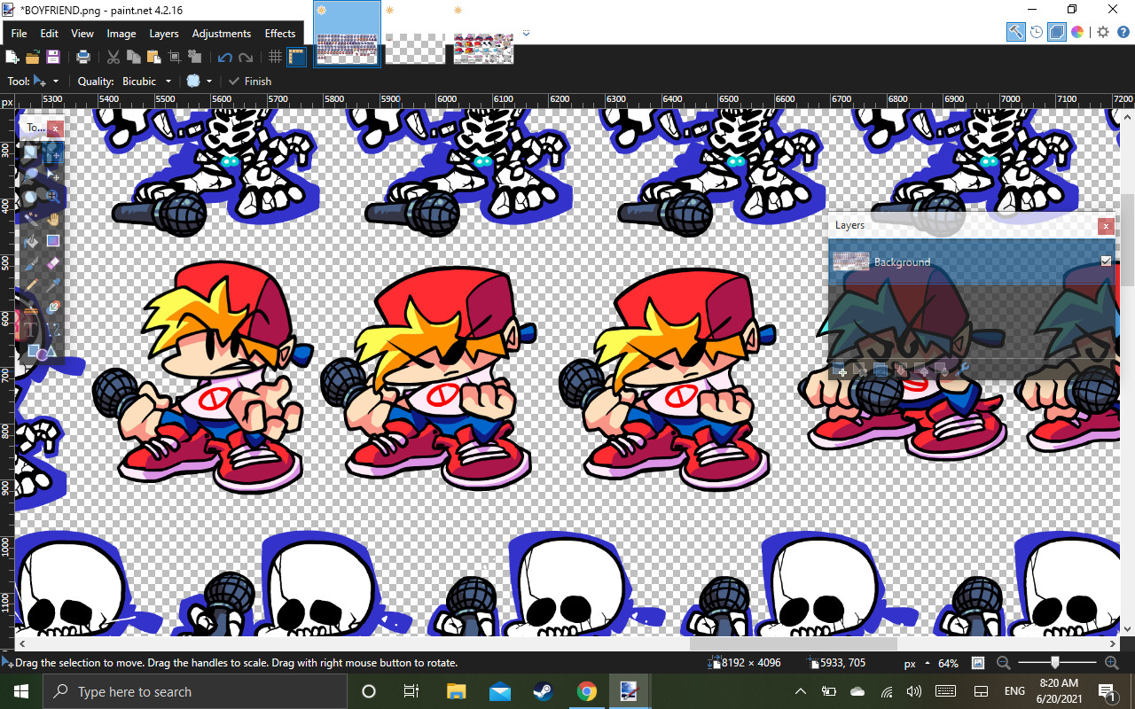This screenshot has width=1135, height=709.
Task: Duplicate the Background layer
Action: click(x=881, y=371)
